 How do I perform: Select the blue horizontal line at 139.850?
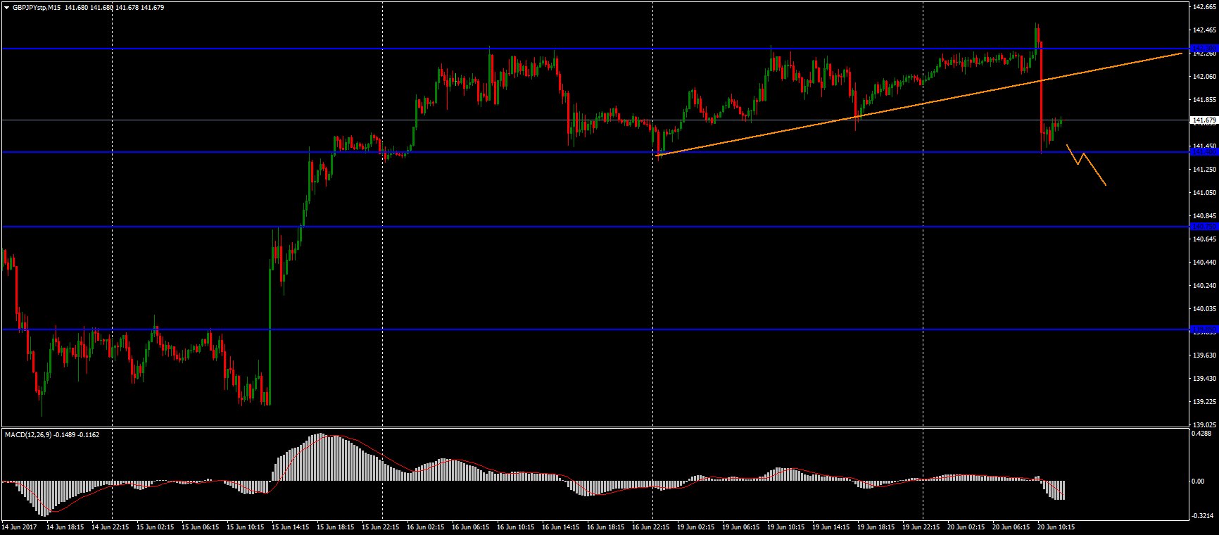(x=595, y=329)
